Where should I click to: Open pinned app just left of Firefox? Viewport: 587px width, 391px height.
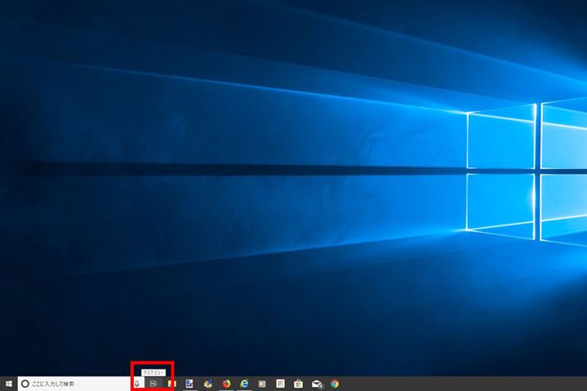tap(209, 384)
